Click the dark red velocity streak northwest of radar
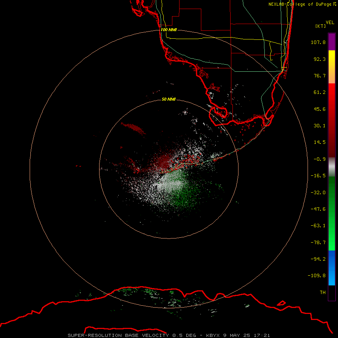 (134, 128)
